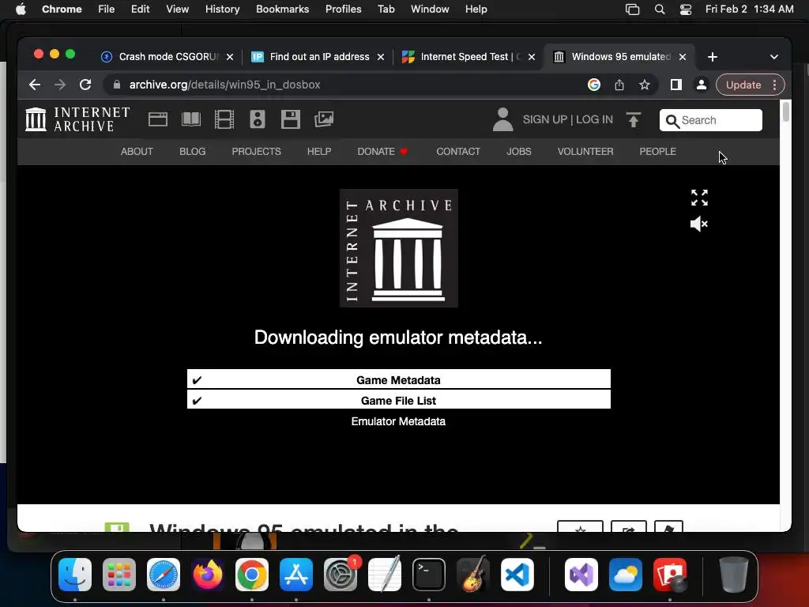Open Control Center in menu bar
809x607 pixels.
(685, 9)
